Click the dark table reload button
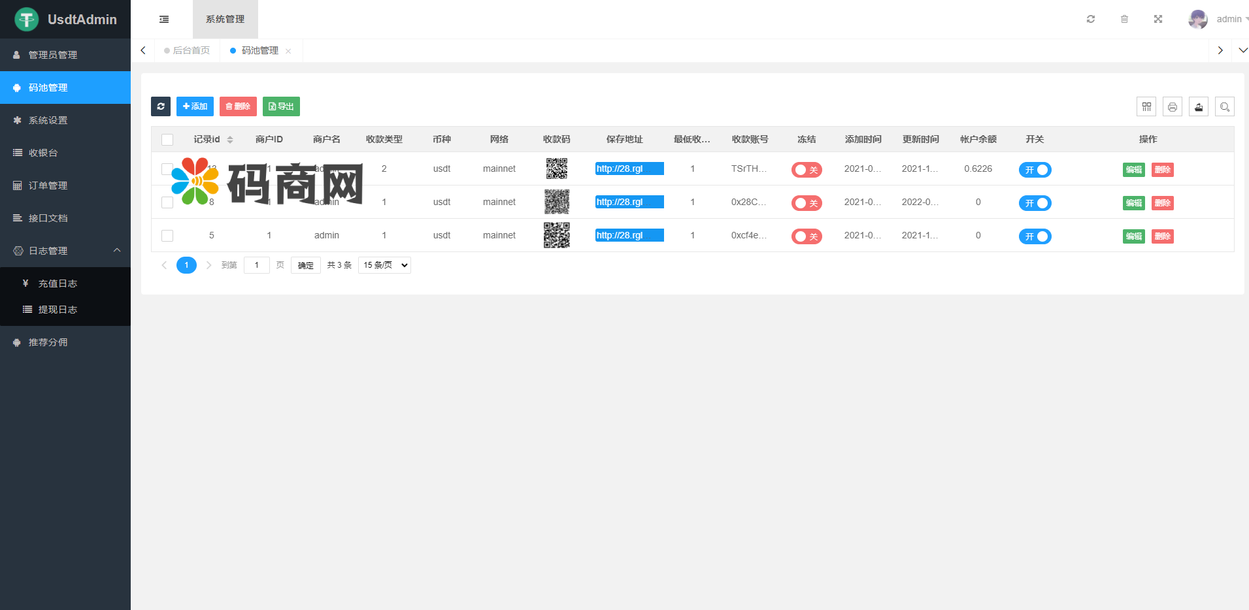 [161, 106]
